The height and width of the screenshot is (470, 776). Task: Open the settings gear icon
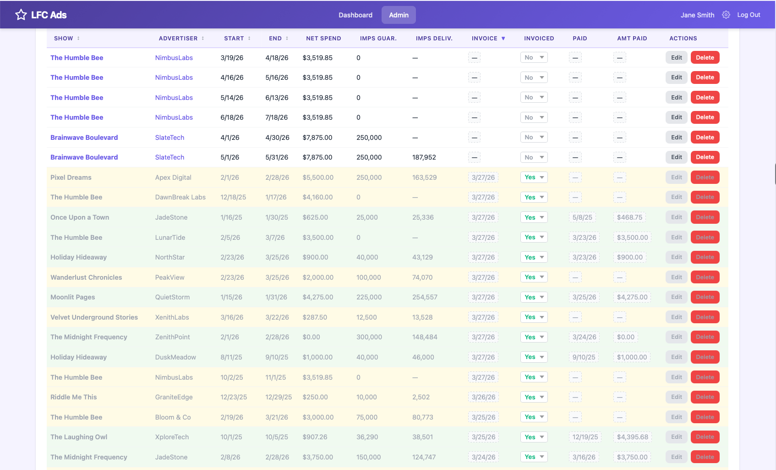pyautogui.click(x=726, y=15)
